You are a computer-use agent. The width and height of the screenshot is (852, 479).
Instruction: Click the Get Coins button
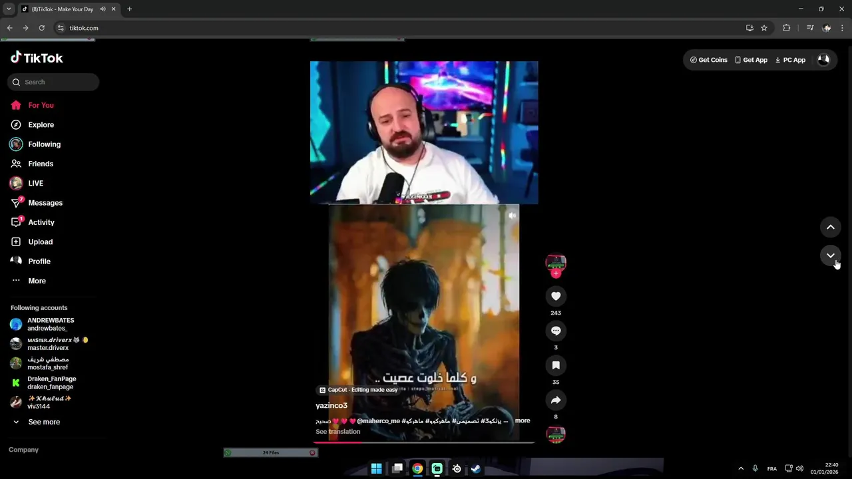pyautogui.click(x=708, y=60)
